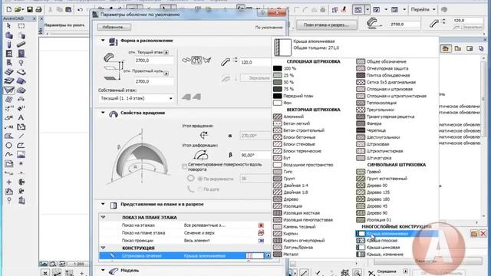The height and width of the screenshot is (276, 491).
Task: Select the 'По окружности' radio button
Action: [200, 179]
